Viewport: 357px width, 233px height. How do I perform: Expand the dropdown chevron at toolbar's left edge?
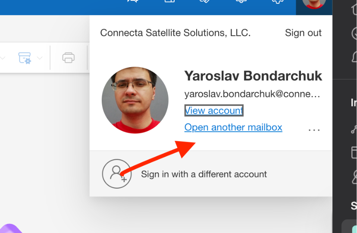[x=3, y=58]
